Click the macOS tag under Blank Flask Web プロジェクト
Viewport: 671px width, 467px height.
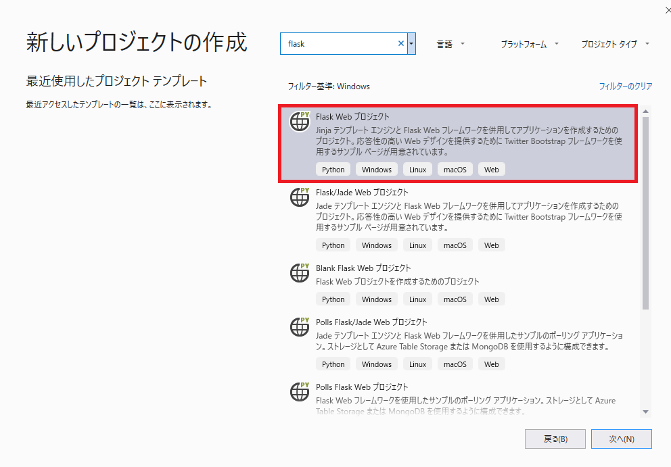pyautogui.click(x=455, y=299)
